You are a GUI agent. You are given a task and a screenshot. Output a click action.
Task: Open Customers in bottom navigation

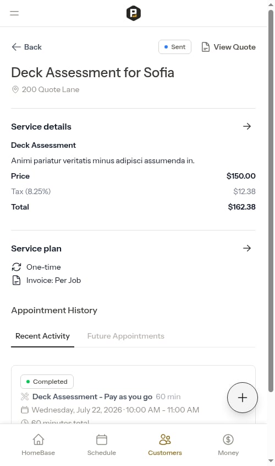click(x=165, y=445)
